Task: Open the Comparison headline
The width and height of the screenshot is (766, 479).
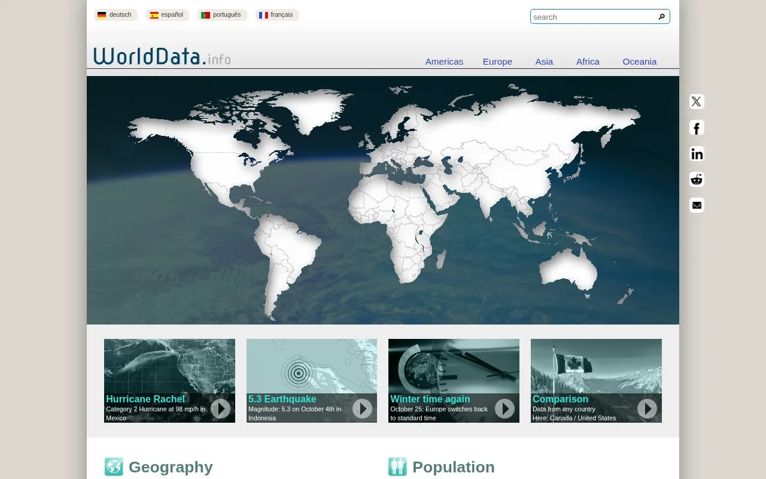Action: (x=560, y=399)
